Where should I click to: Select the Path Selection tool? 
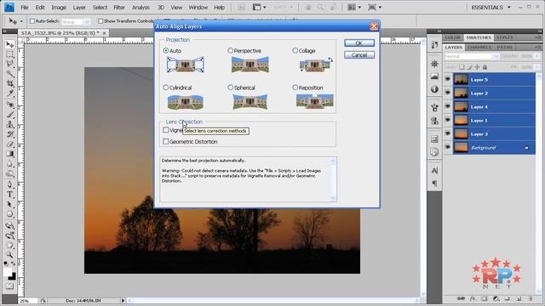(9, 204)
